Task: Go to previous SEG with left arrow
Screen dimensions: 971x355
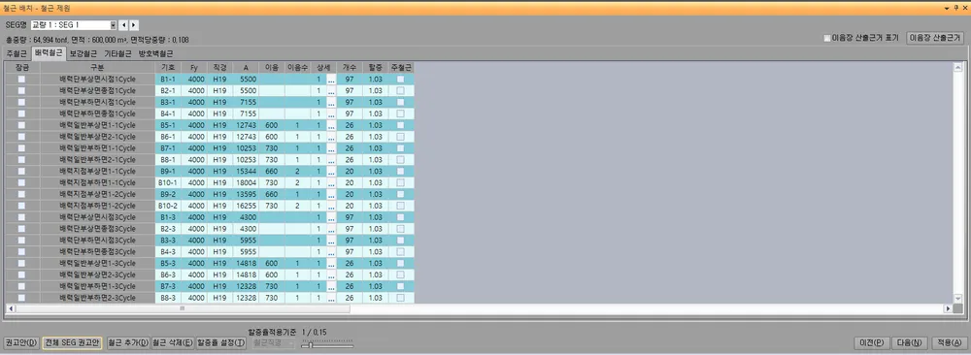Action: pos(124,25)
